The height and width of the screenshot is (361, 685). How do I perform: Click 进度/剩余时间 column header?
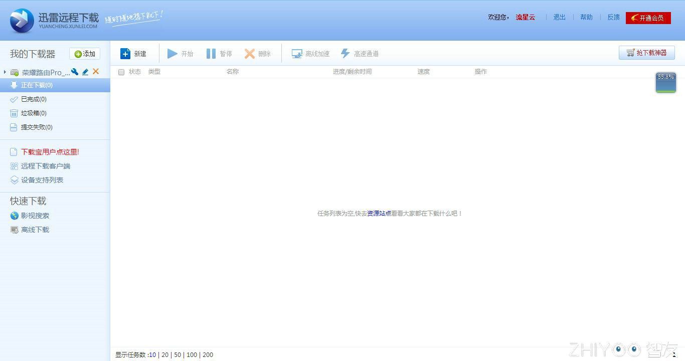(352, 72)
